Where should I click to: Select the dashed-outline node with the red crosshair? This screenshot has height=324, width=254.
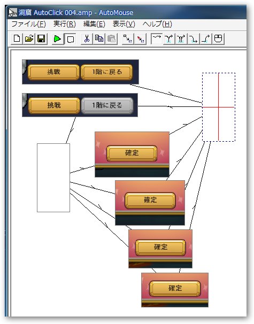pos(219,107)
